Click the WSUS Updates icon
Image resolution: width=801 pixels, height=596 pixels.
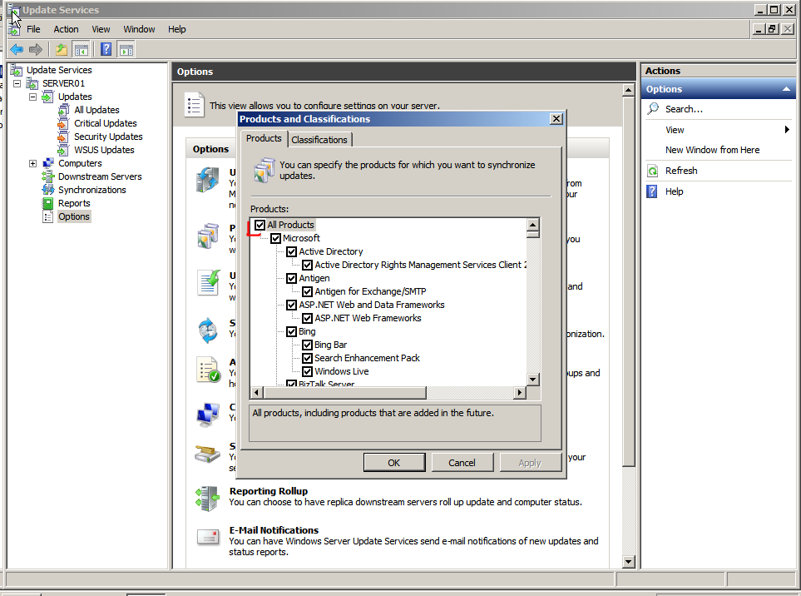pyautogui.click(x=64, y=150)
